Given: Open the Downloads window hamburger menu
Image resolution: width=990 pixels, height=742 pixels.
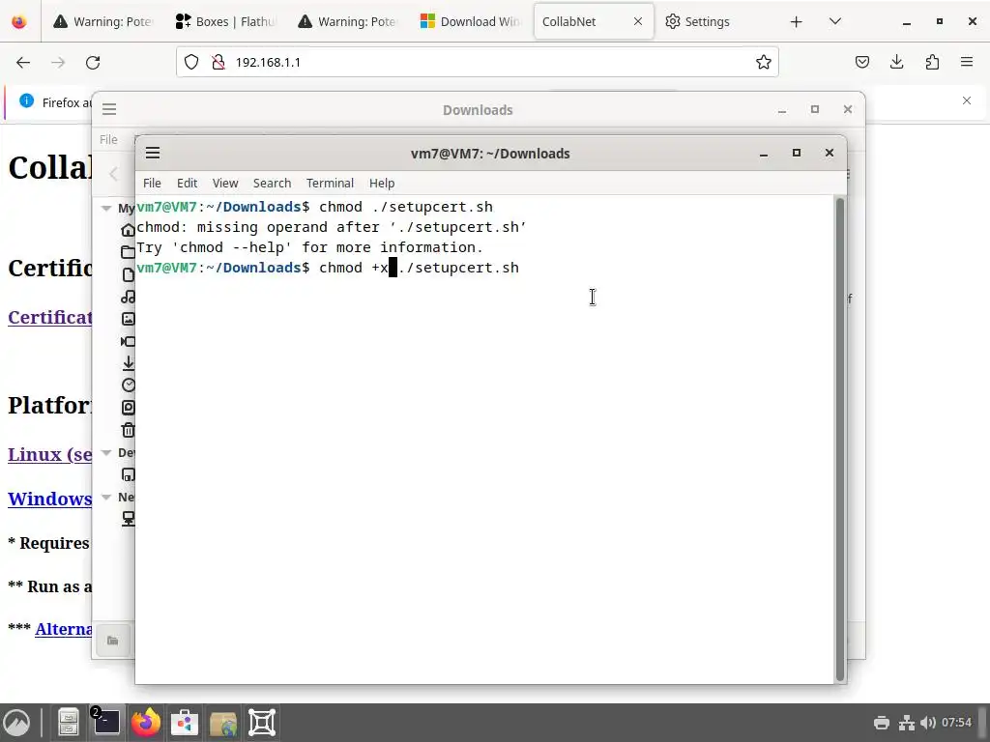Looking at the screenshot, I should pos(109,110).
